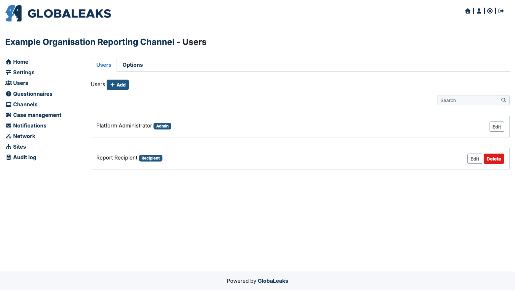Click the Questionnaires question-mark icon

coord(9,94)
